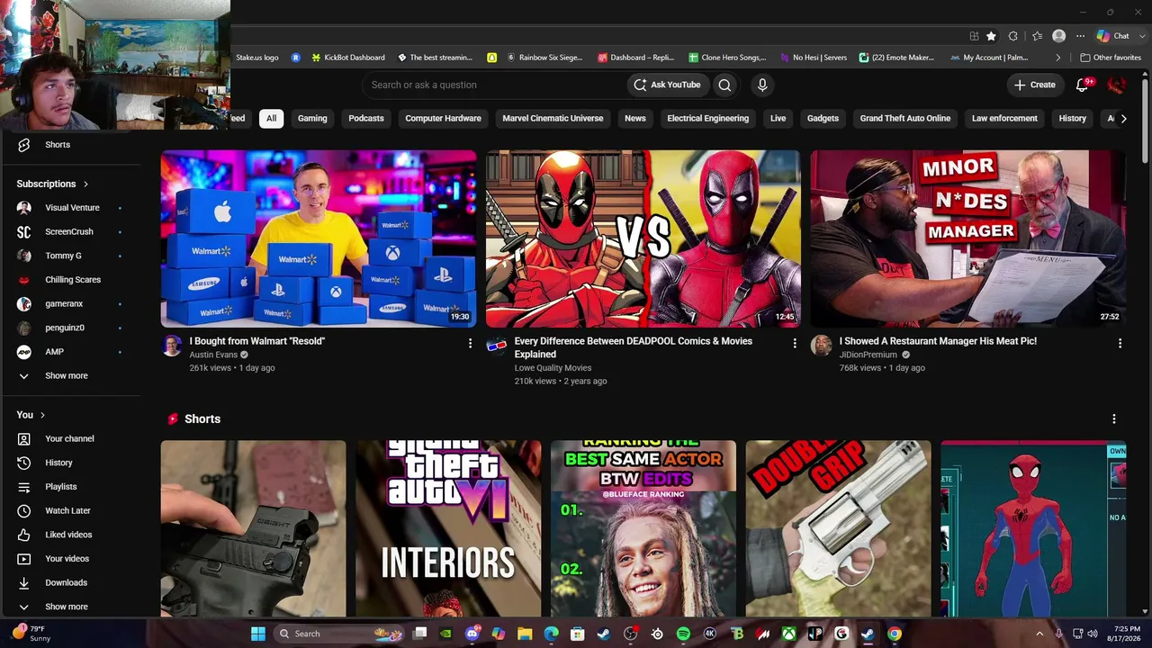The height and width of the screenshot is (648, 1152).
Task: Open the Visual Venture subscription
Action: (x=72, y=208)
